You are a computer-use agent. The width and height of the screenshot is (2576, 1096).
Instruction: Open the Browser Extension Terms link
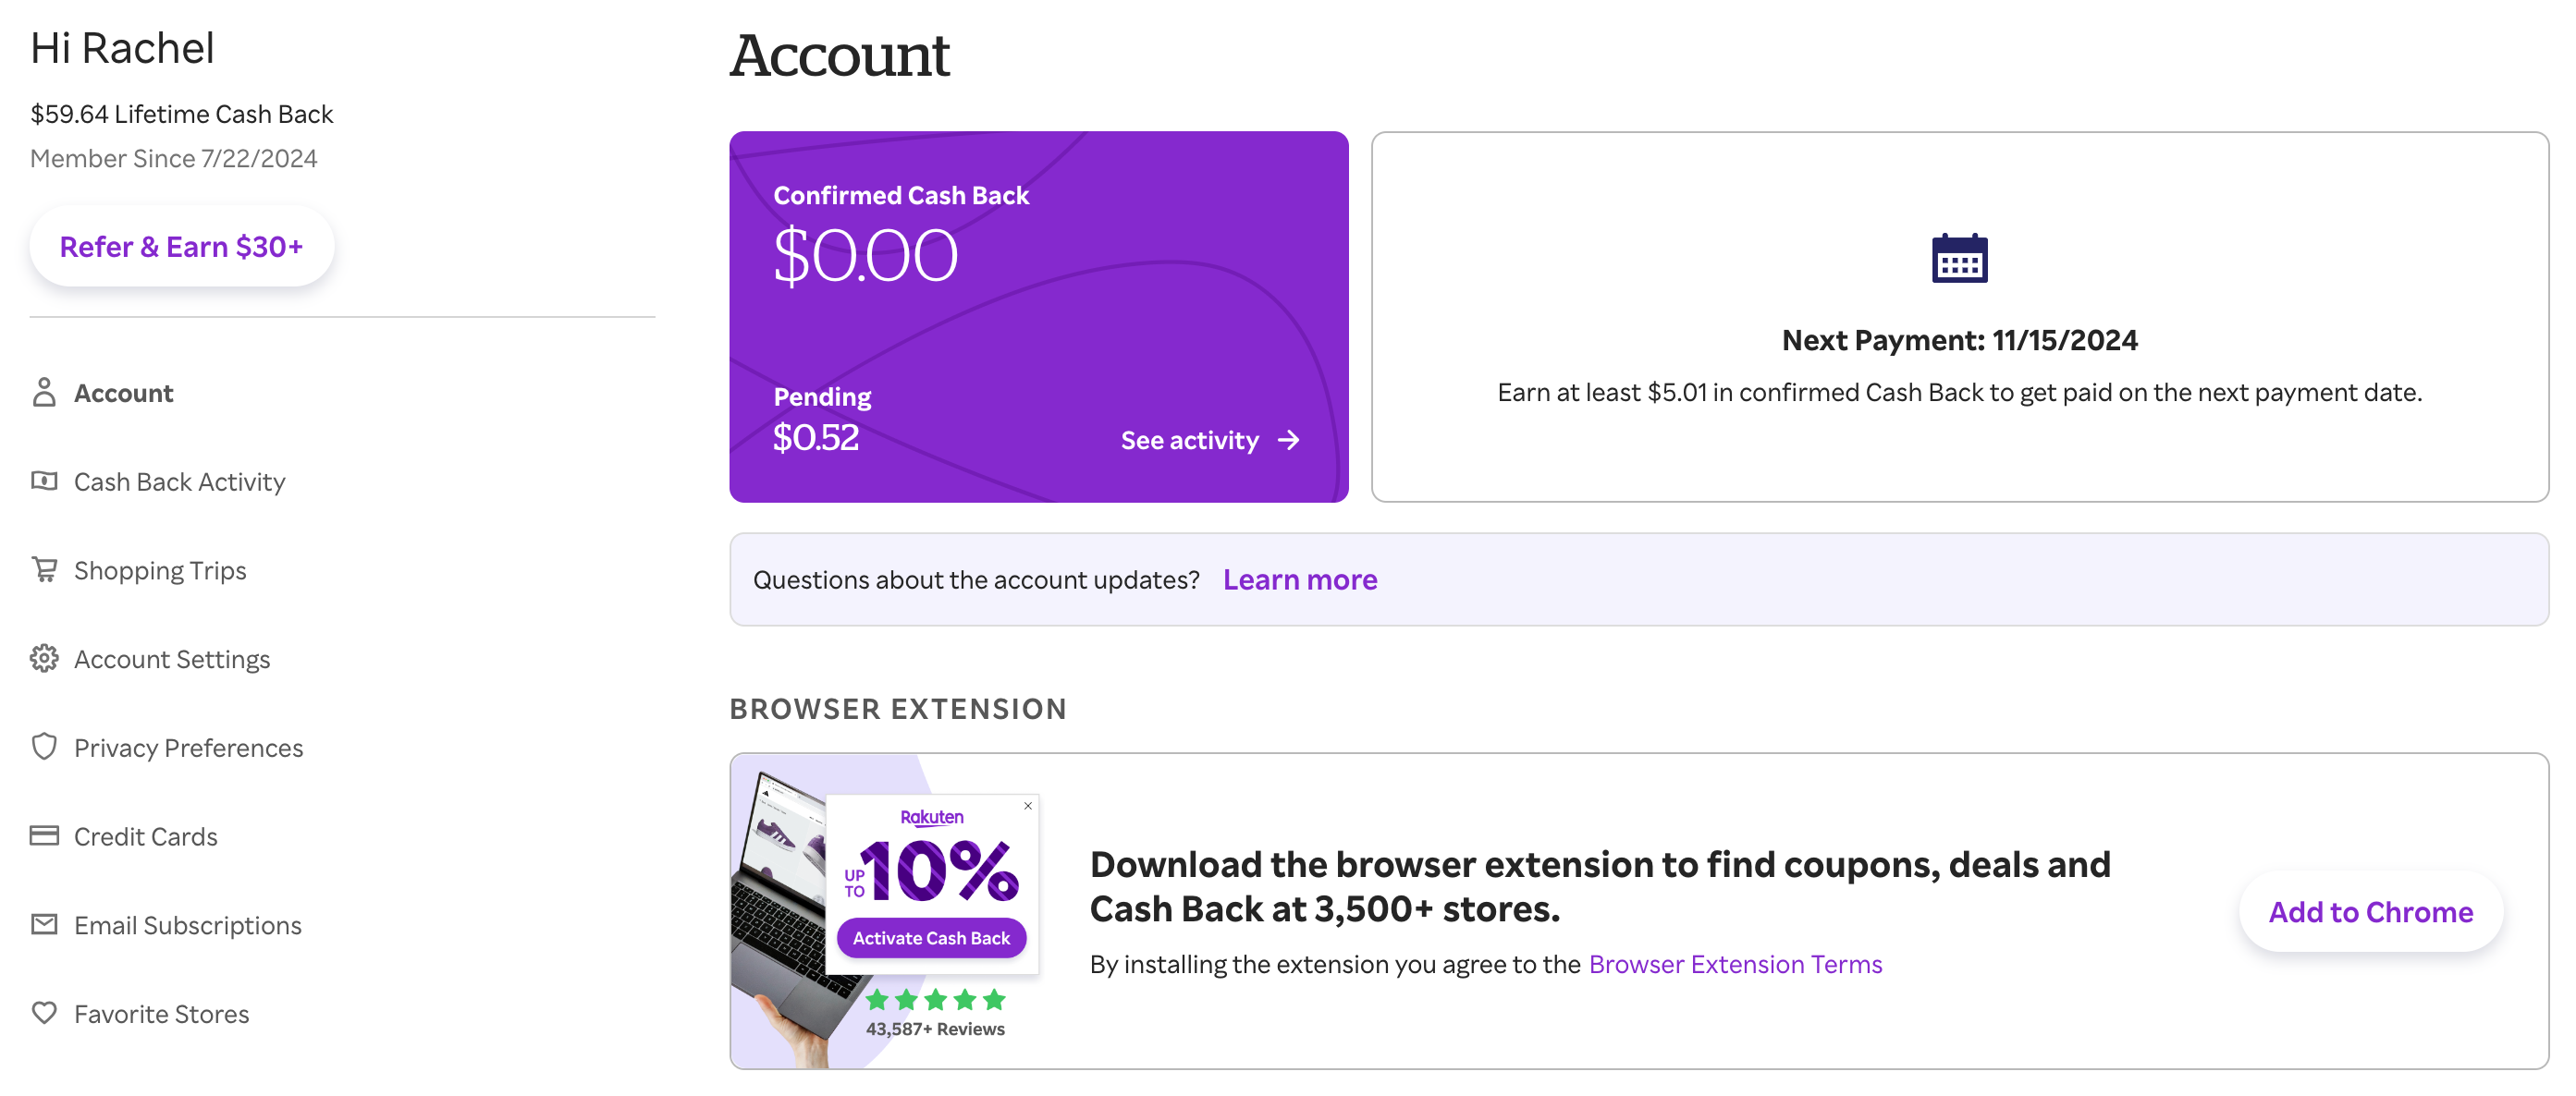pyautogui.click(x=1735, y=963)
